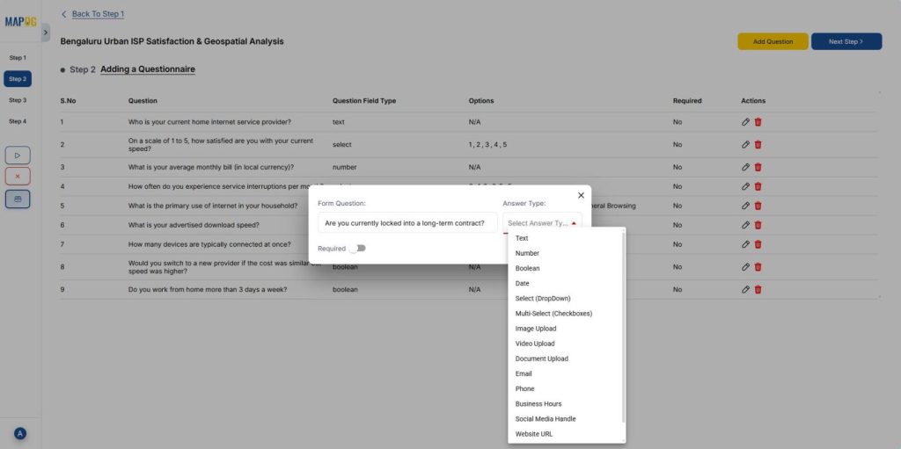Click the Next Step button
The image size is (901, 449).
tap(846, 41)
